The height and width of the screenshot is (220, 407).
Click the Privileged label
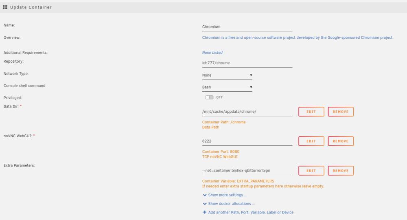[13, 98]
